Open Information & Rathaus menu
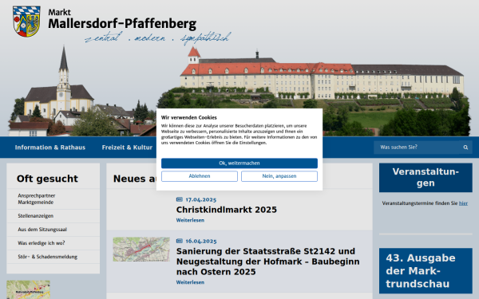This screenshot has width=479, height=299. click(50, 148)
